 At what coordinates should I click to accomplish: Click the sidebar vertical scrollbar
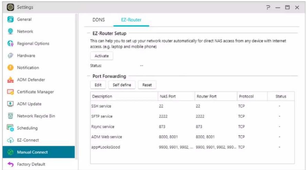pyautogui.click(x=76, y=87)
